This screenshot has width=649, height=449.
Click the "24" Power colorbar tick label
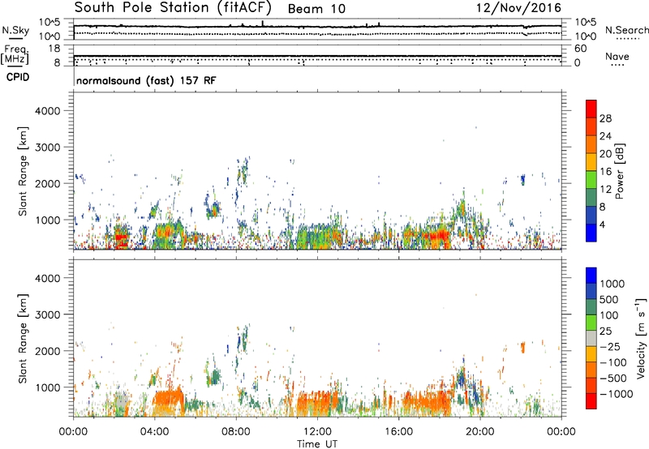pos(605,136)
